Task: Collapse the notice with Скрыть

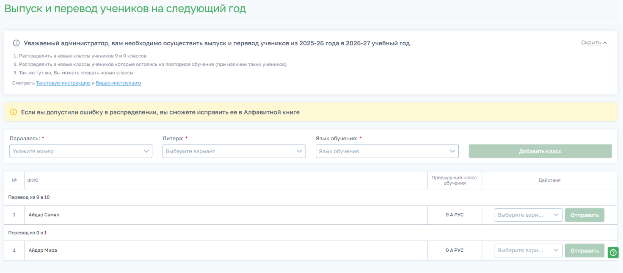Action: [x=594, y=43]
